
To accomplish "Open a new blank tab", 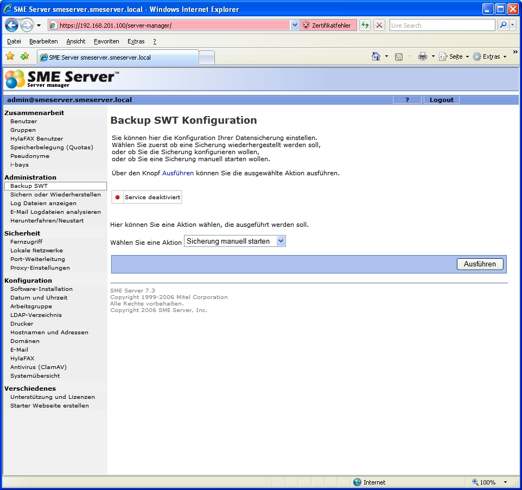I will point(207,58).
